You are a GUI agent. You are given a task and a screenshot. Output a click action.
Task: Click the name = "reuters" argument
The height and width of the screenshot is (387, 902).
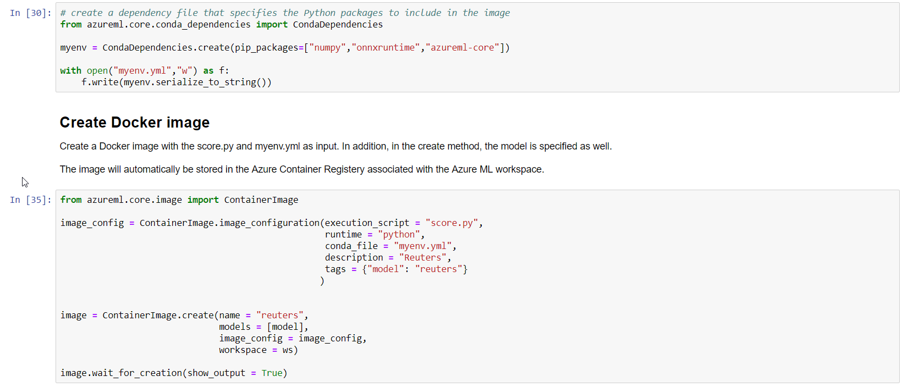tap(263, 316)
